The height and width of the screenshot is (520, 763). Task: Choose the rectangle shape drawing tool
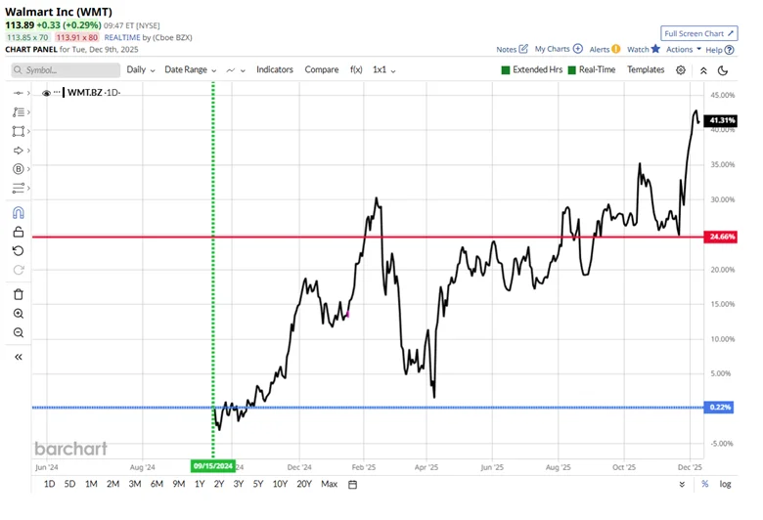(x=18, y=131)
